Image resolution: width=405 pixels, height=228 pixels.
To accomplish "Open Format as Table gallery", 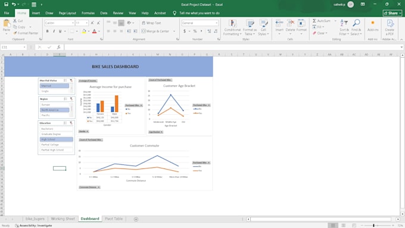I will coord(250,27).
